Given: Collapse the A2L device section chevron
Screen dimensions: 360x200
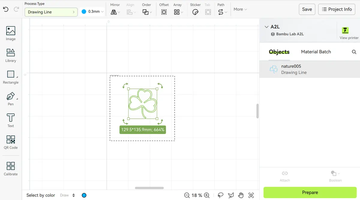Looking at the screenshot, I should pos(266,27).
